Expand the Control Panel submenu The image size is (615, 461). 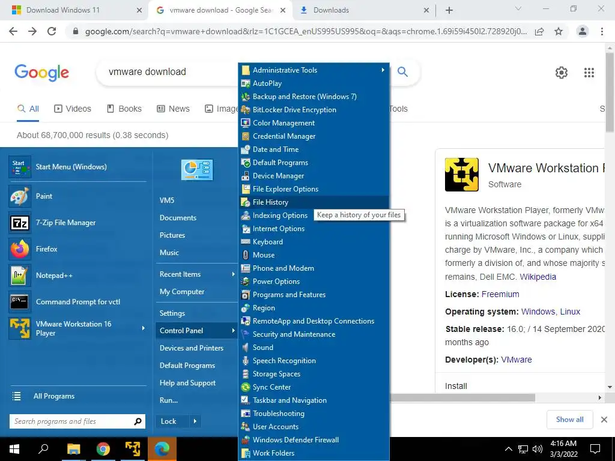pyautogui.click(x=196, y=331)
